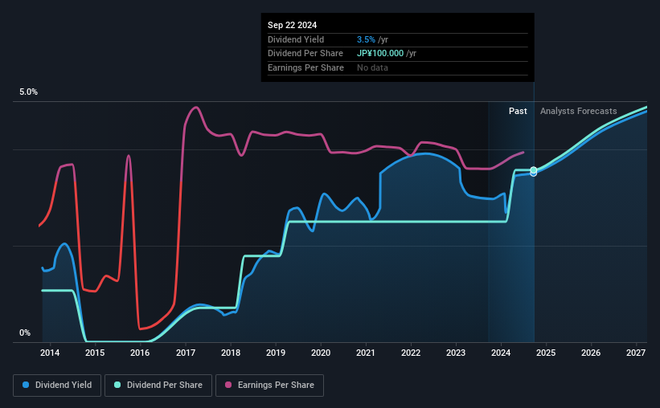Click the 0% y-axis label
This screenshot has height=408, width=660.
tap(25, 333)
